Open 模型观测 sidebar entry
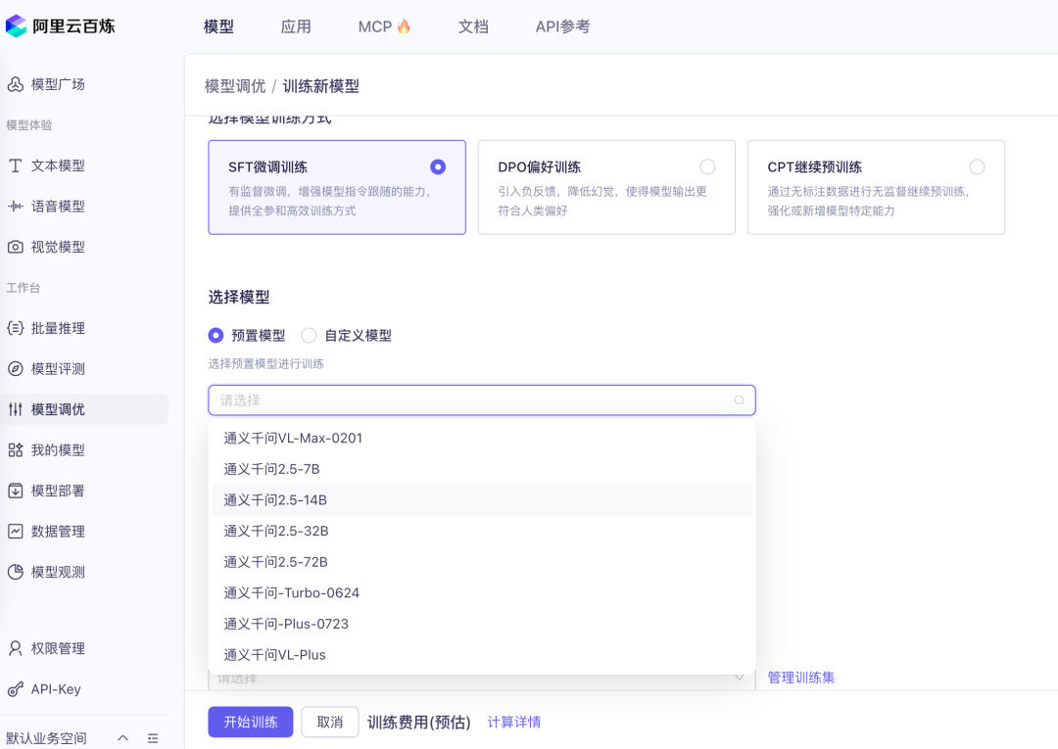 (x=58, y=572)
